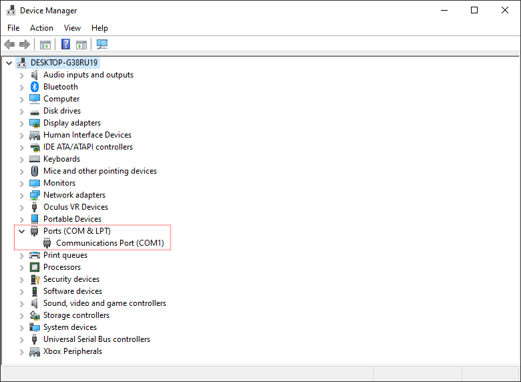Select the Software devices label
The height and width of the screenshot is (382, 521).
73,291
